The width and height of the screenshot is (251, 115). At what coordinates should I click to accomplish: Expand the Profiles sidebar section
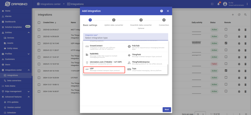29,54
